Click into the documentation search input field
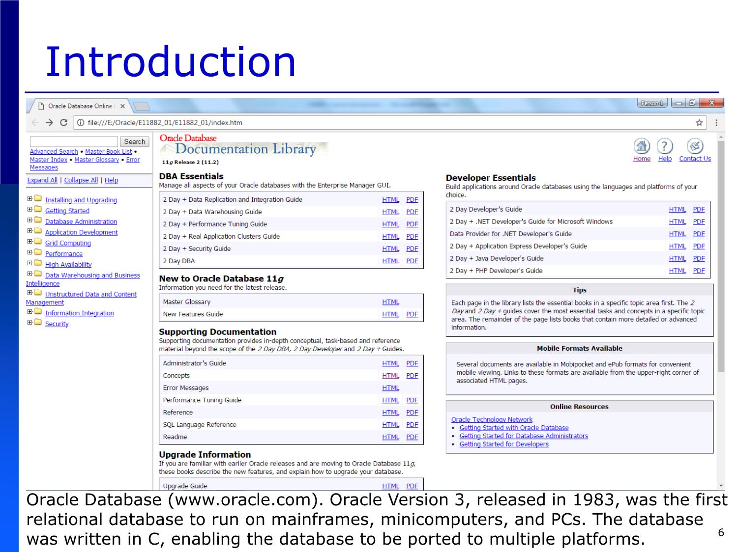The image size is (737, 552). click(x=74, y=141)
